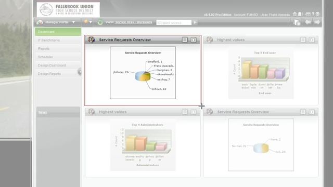Click the logout power icon

point(317,14)
